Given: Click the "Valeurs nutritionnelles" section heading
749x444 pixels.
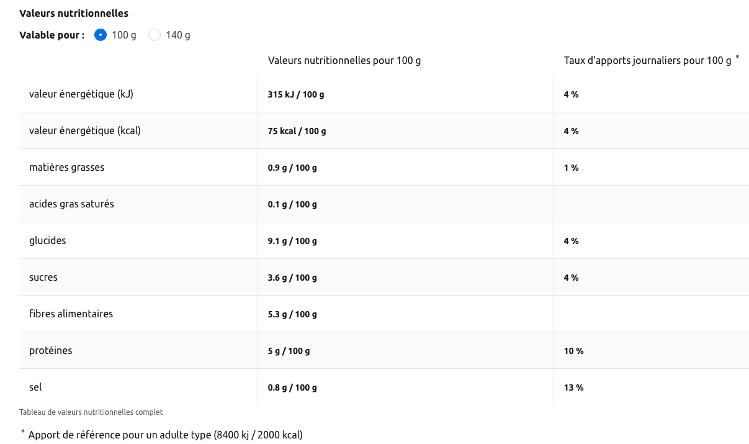Looking at the screenshot, I should pos(74,13).
